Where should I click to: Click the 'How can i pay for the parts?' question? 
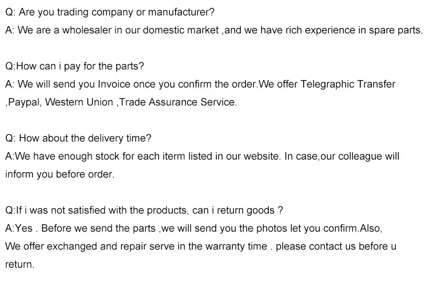pos(74,66)
